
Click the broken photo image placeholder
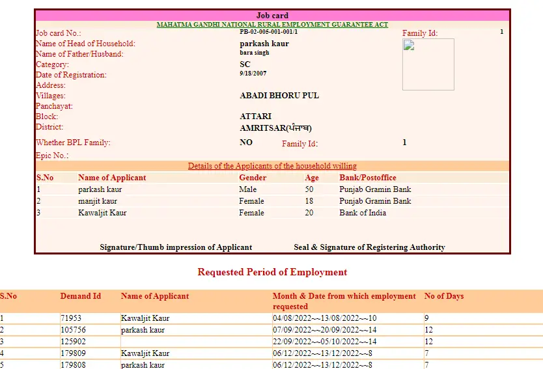click(x=428, y=64)
